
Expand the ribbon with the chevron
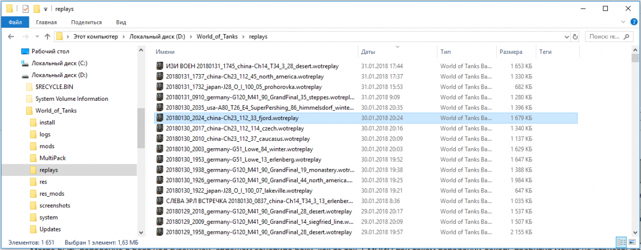623,22
